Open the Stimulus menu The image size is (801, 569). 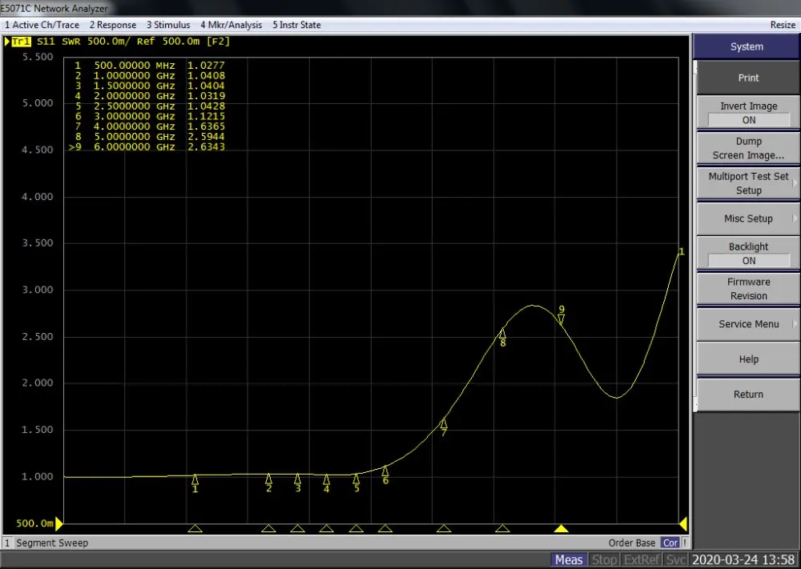click(168, 25)
